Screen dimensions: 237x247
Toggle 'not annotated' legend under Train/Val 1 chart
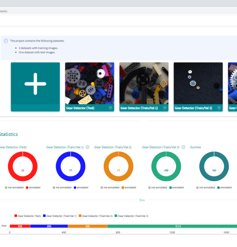coord(62,188)
